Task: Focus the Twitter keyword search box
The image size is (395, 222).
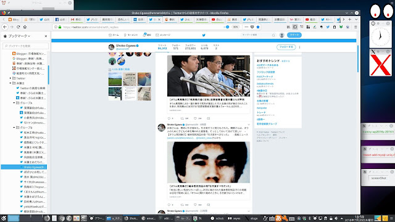Action: click(x=258, y=35)
